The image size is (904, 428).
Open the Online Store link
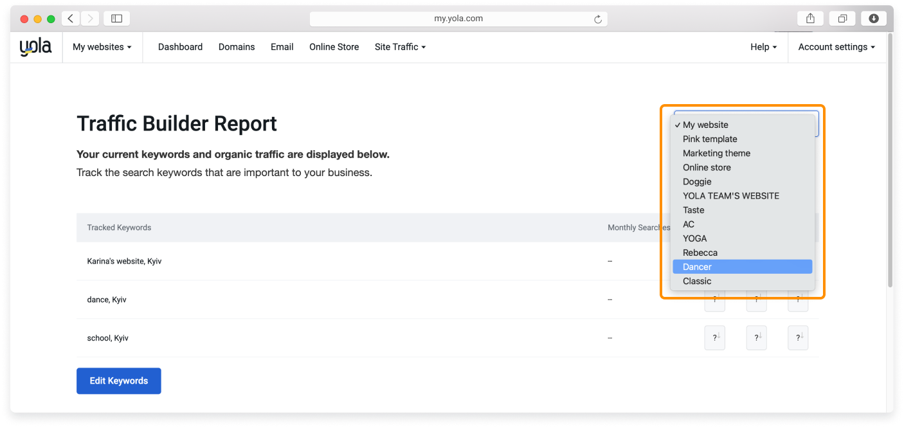click(x=334, y=47)
